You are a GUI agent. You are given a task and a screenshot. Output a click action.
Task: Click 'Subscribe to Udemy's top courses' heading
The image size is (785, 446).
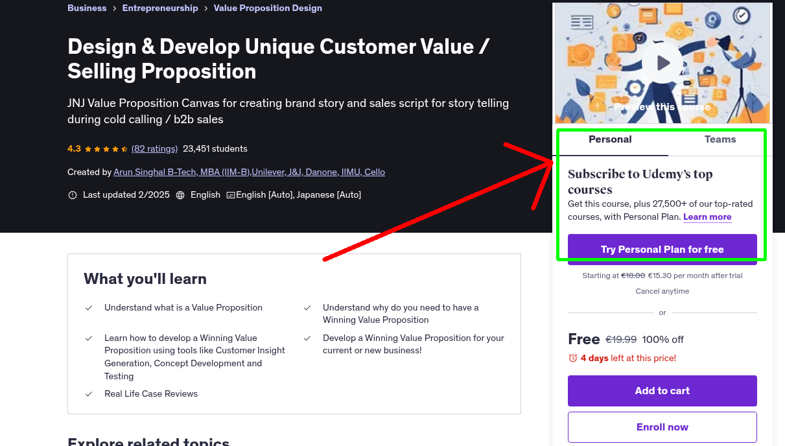[640, 182]
